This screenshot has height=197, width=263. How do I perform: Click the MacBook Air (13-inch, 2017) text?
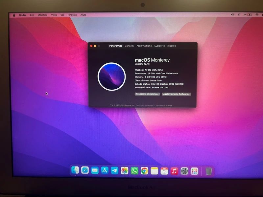(x=149, y=70)
